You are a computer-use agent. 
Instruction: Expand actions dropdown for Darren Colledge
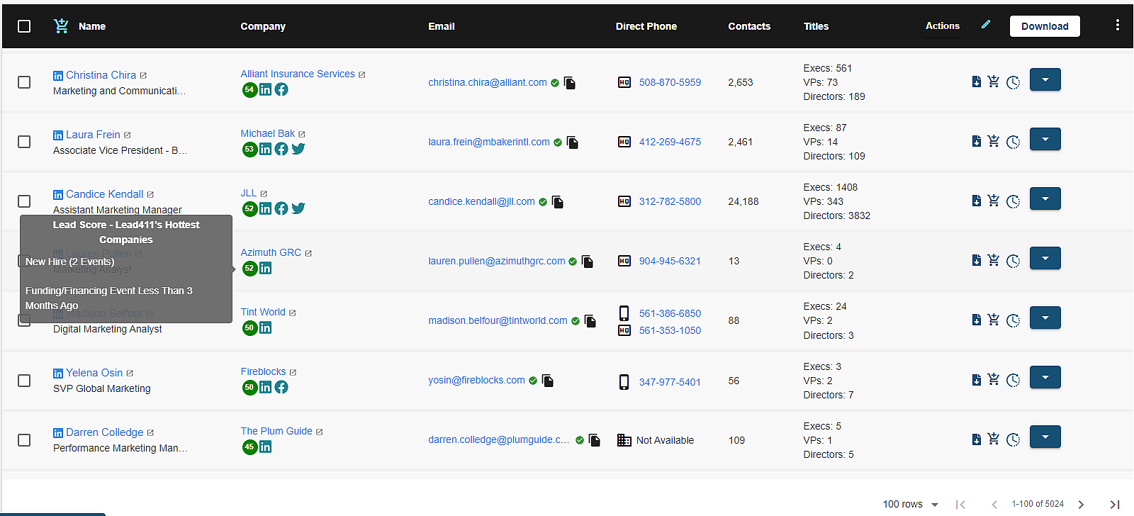[x=1045, y=437]
